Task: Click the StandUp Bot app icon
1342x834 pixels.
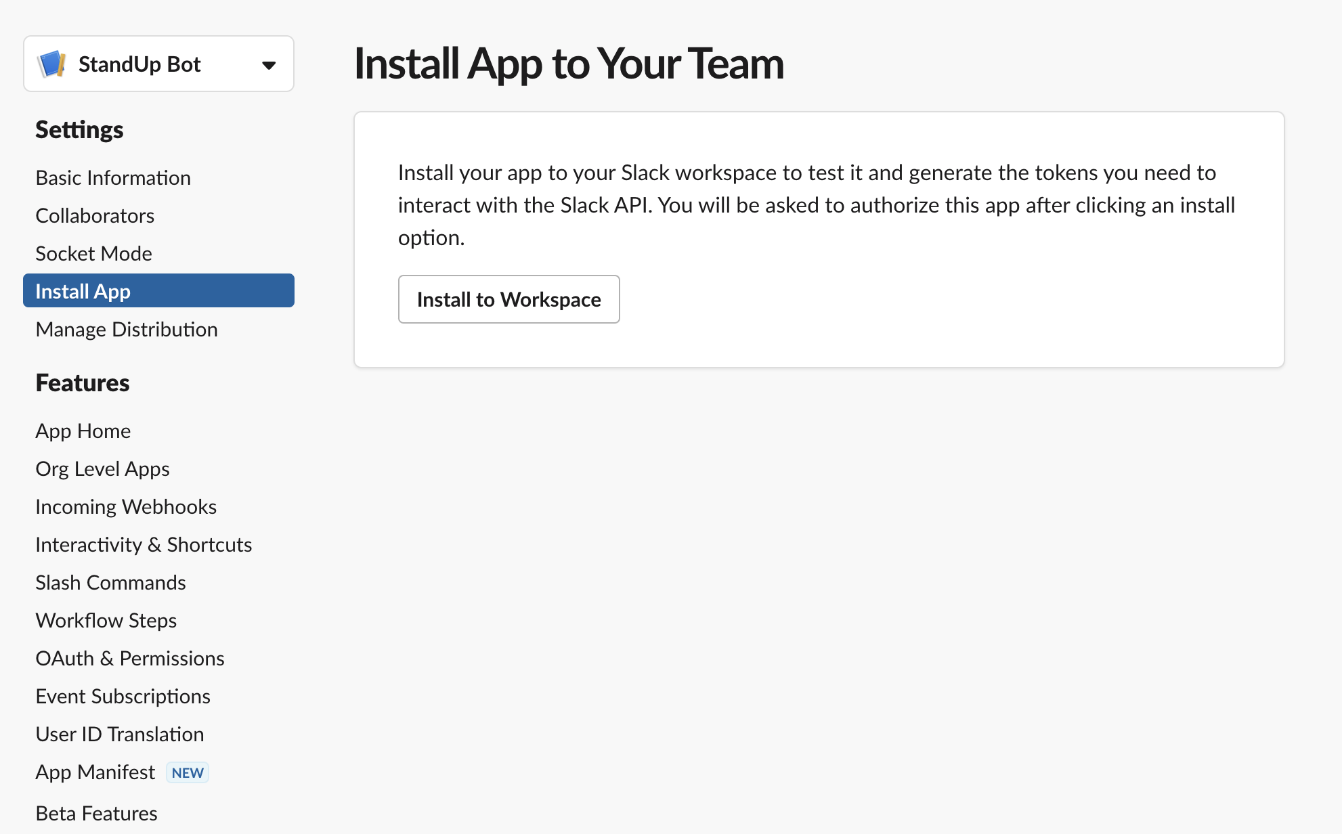Action: (51, 64)
